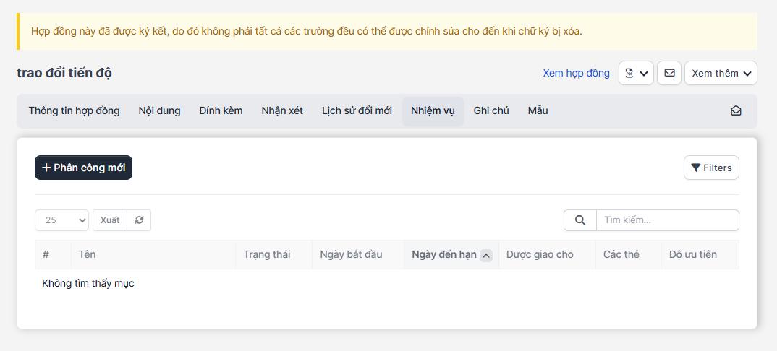Expand the Xem thêm dropdown
The image size is (777, 351).
pyautogui.click(x=721, y=73)
